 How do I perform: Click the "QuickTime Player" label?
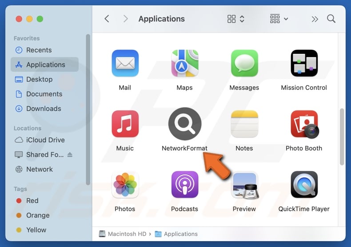point(304,209)
